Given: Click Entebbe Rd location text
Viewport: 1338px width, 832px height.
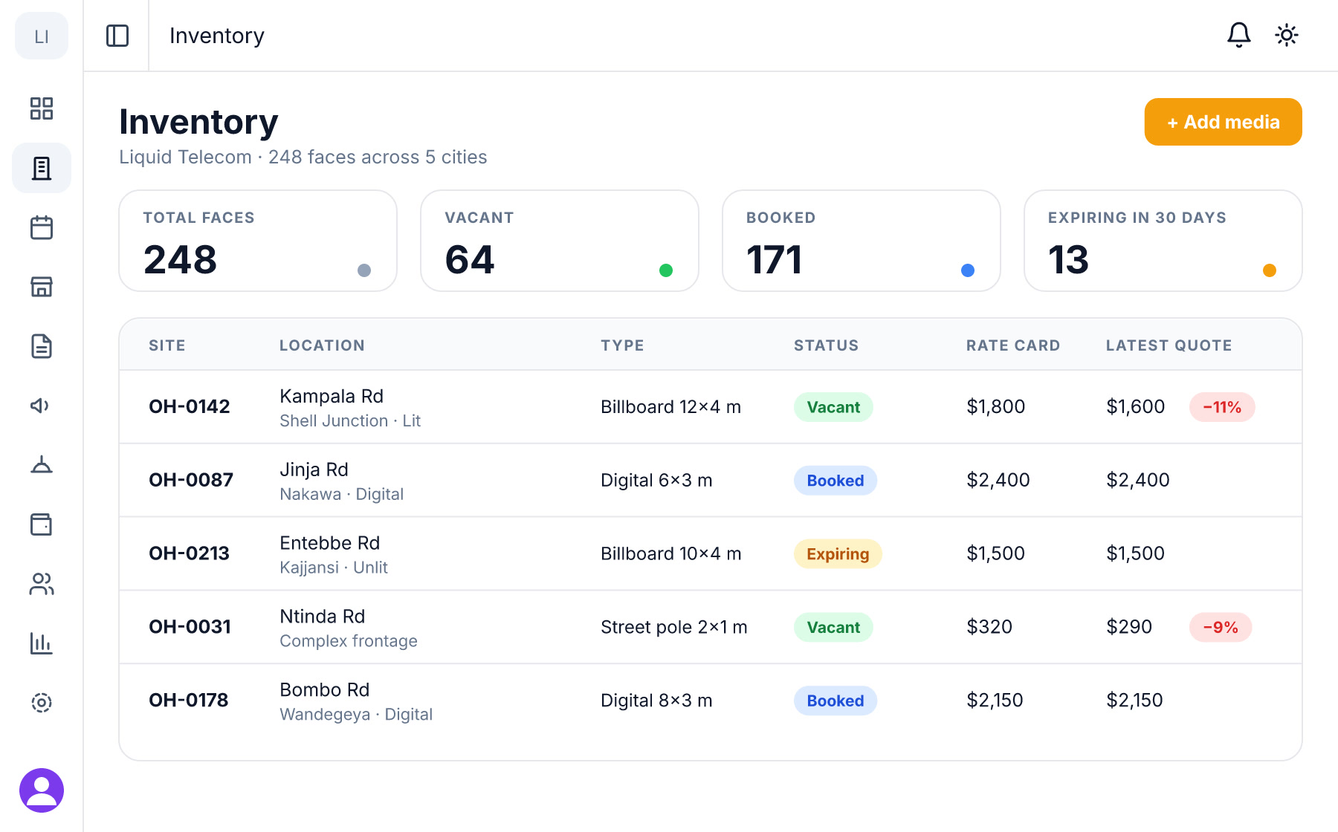Looking at the screenshot, I should pyautogui.click(x=330, y=543).
